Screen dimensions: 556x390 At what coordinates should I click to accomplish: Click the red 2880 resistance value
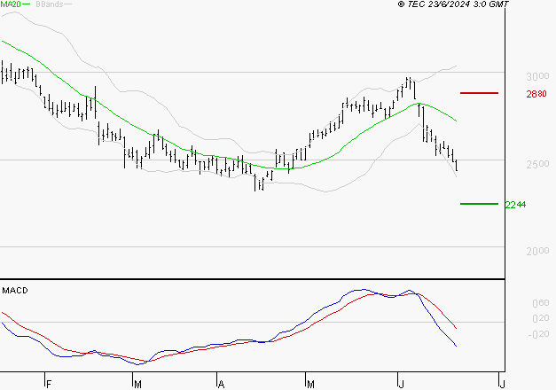click(536, 94)
